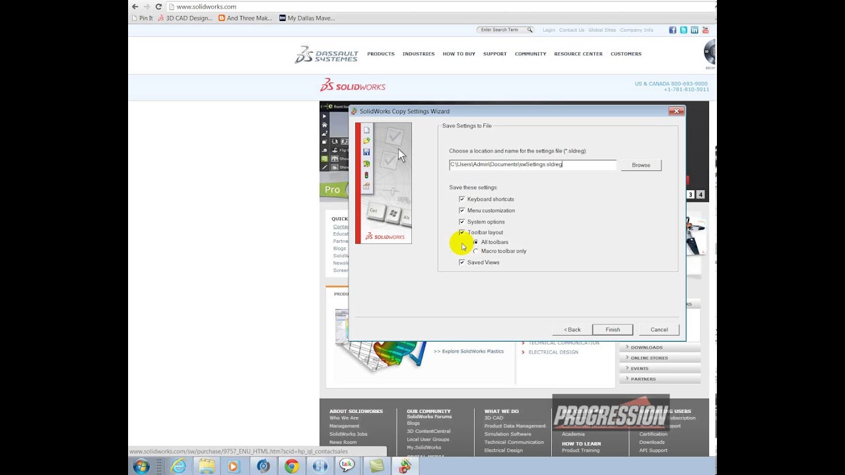The width and height of the screenshot is (845, 475).
Task: Open the Global Sites link
Action: tap(602, 30)
